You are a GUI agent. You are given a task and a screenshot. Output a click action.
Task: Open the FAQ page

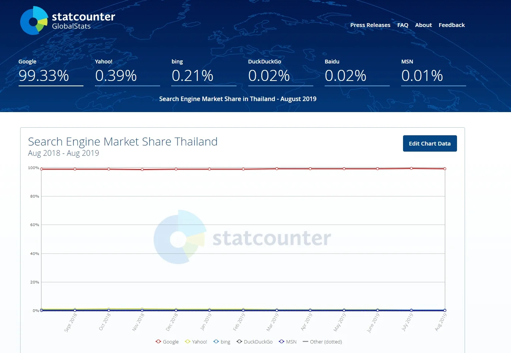click(403, 25)
